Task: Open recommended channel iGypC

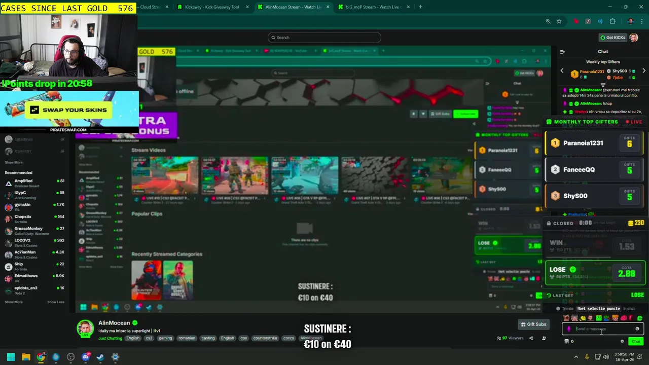Action: (x=35, y=195)
